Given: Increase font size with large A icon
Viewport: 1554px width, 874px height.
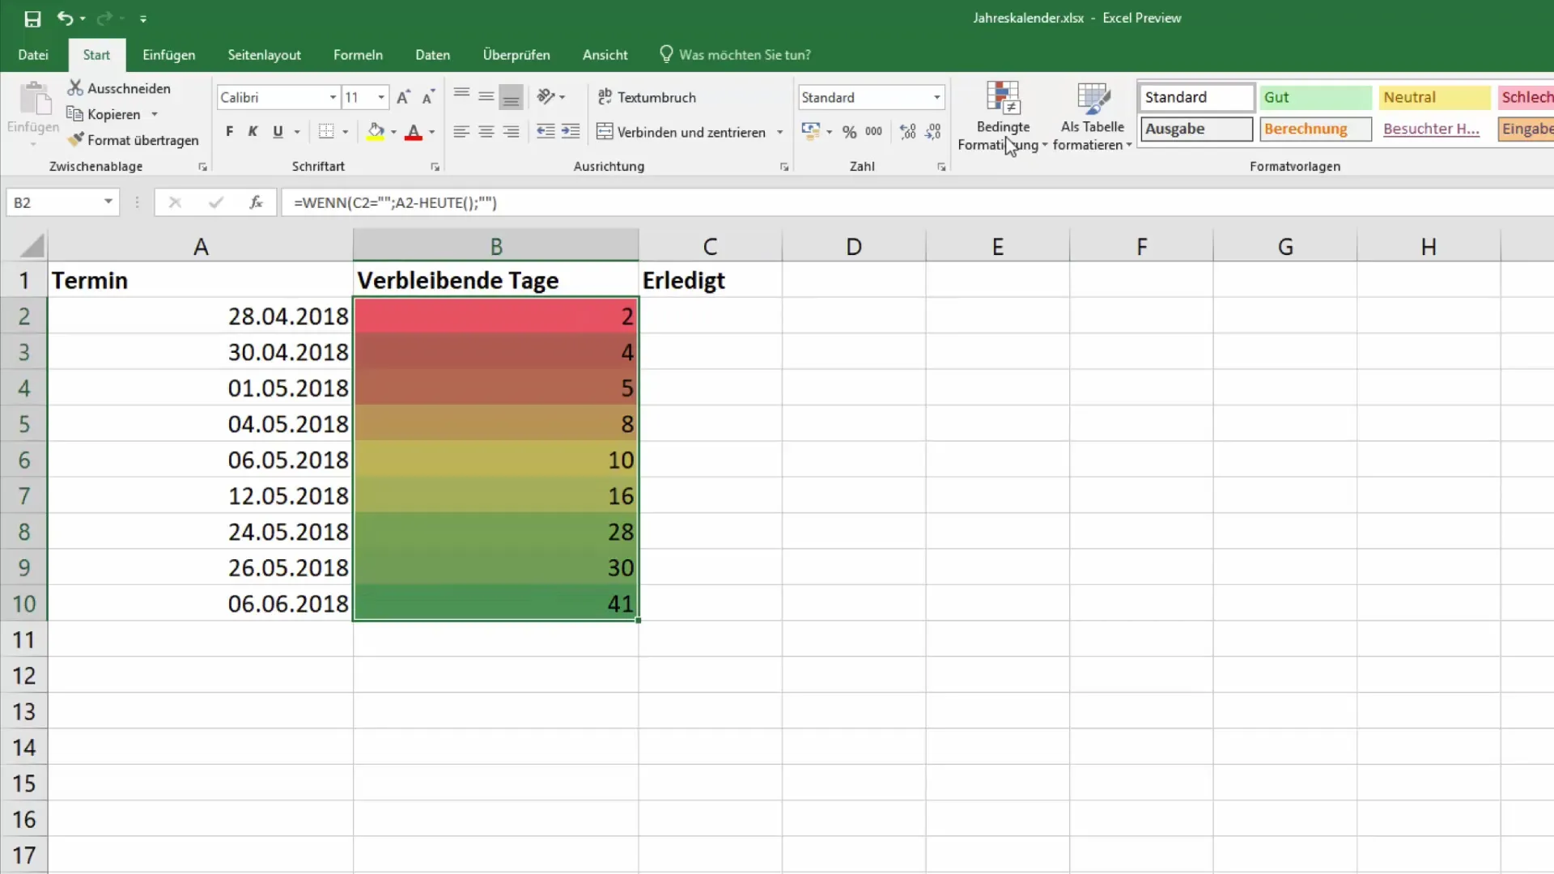Looking at the screenshot, I should 403,97.
